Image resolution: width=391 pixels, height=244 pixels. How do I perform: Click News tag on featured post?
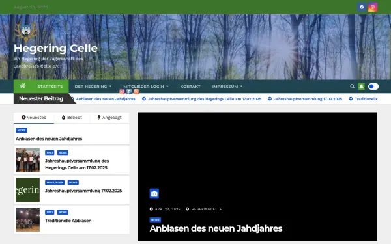pos(155,220)
